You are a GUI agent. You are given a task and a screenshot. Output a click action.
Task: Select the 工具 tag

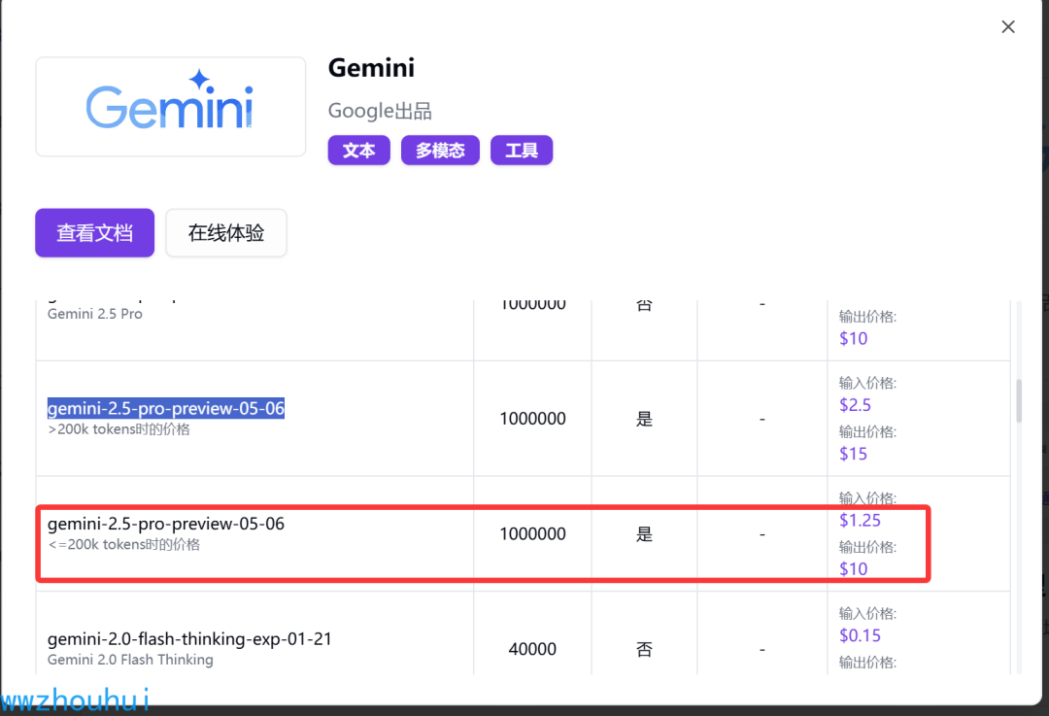pyautogui.click(x=522, y=150)
